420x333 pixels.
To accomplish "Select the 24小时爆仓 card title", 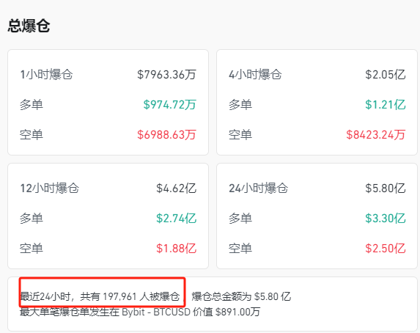I will pyautogui.click(x=259, y=189).
